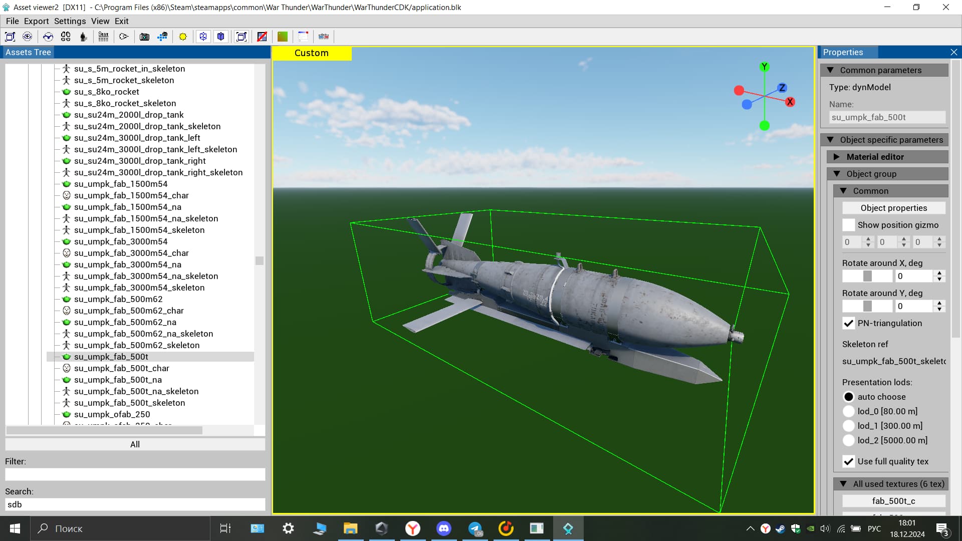Click the second framed-box toolbar icon

coord(242,37)
